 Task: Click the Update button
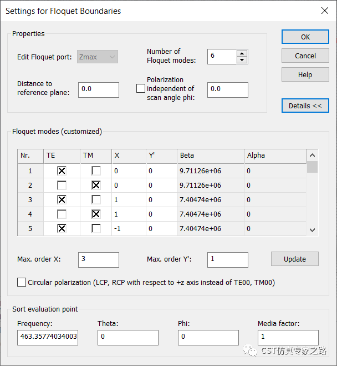coord(295,259)
